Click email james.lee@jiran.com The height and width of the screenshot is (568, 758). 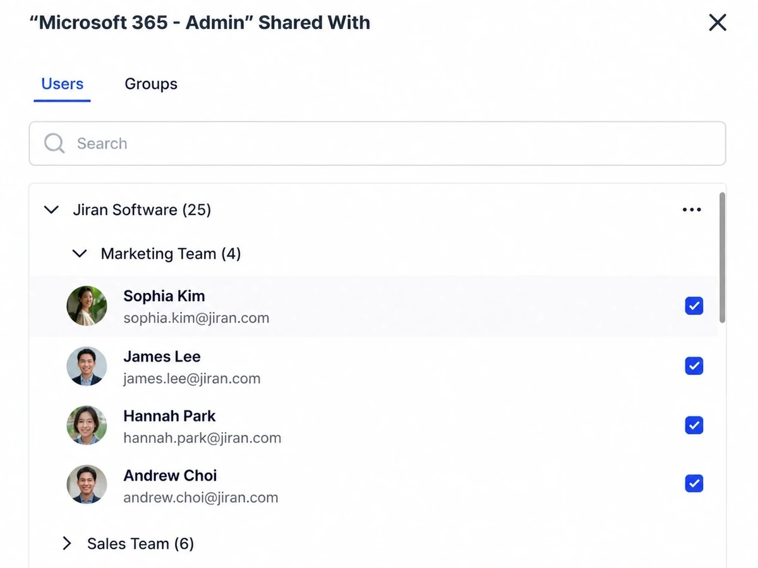(x=192, y=379)
